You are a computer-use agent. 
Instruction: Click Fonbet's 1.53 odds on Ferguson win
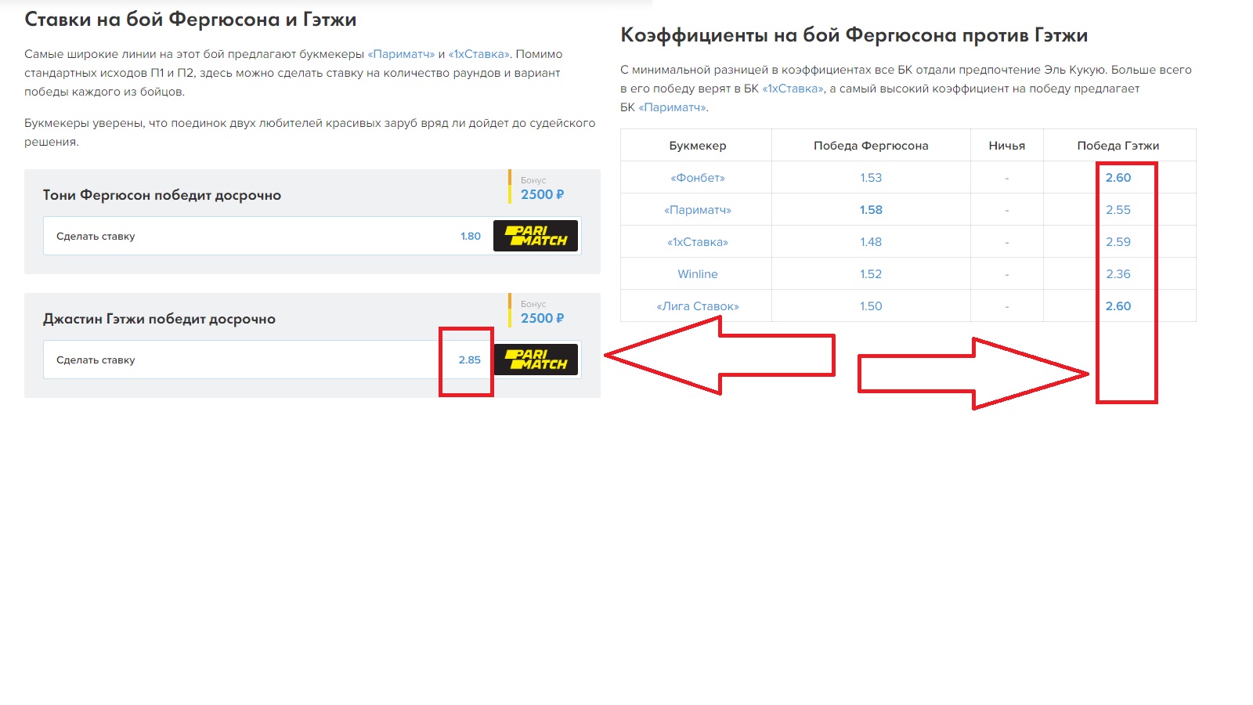click(x=871, y=178)
